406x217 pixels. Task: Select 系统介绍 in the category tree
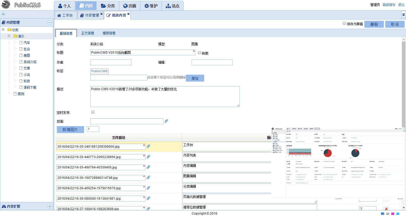click(30, 62)
